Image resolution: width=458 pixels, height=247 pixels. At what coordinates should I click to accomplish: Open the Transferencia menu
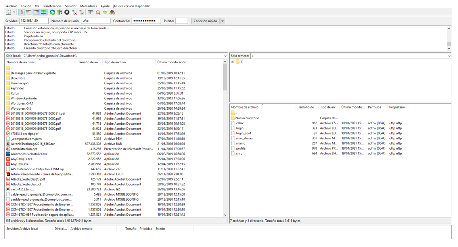pyautogui.click(x=52, y=6)
